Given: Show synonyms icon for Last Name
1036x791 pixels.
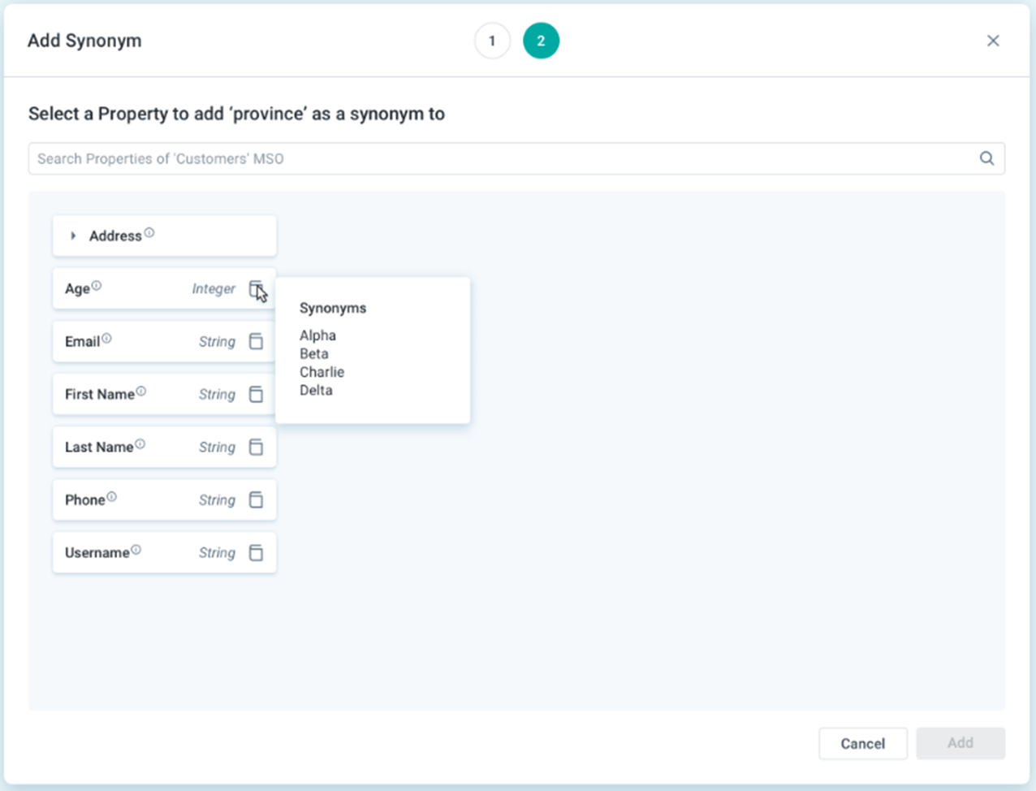Looking at the screenshot, I should pyautogui.click(x=256, y=447).
